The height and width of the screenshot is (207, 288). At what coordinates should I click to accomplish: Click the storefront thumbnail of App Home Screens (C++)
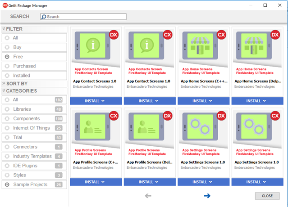click(x=200, y=45)
